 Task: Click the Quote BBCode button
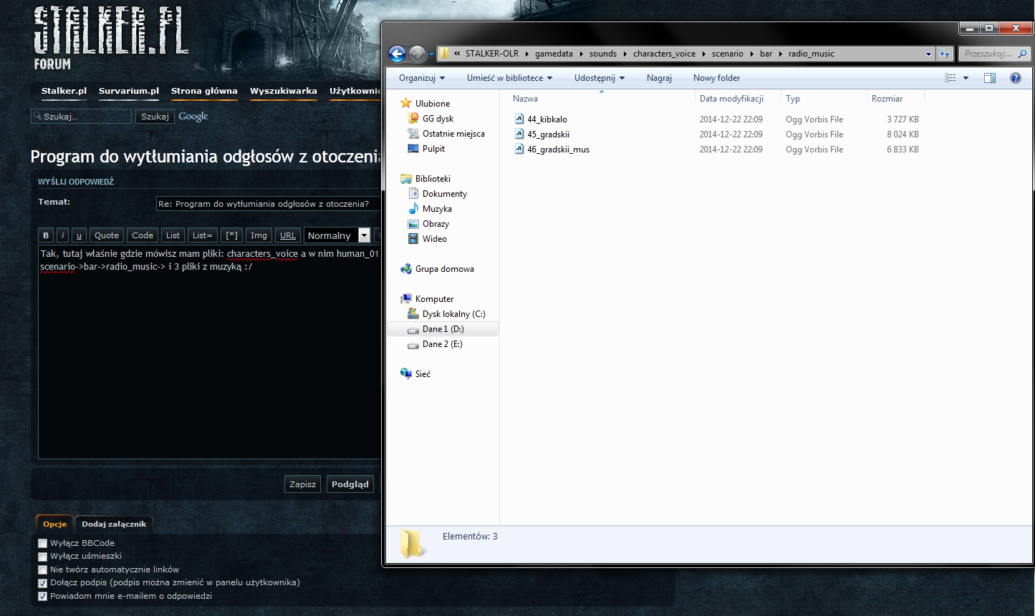point(107,235)
